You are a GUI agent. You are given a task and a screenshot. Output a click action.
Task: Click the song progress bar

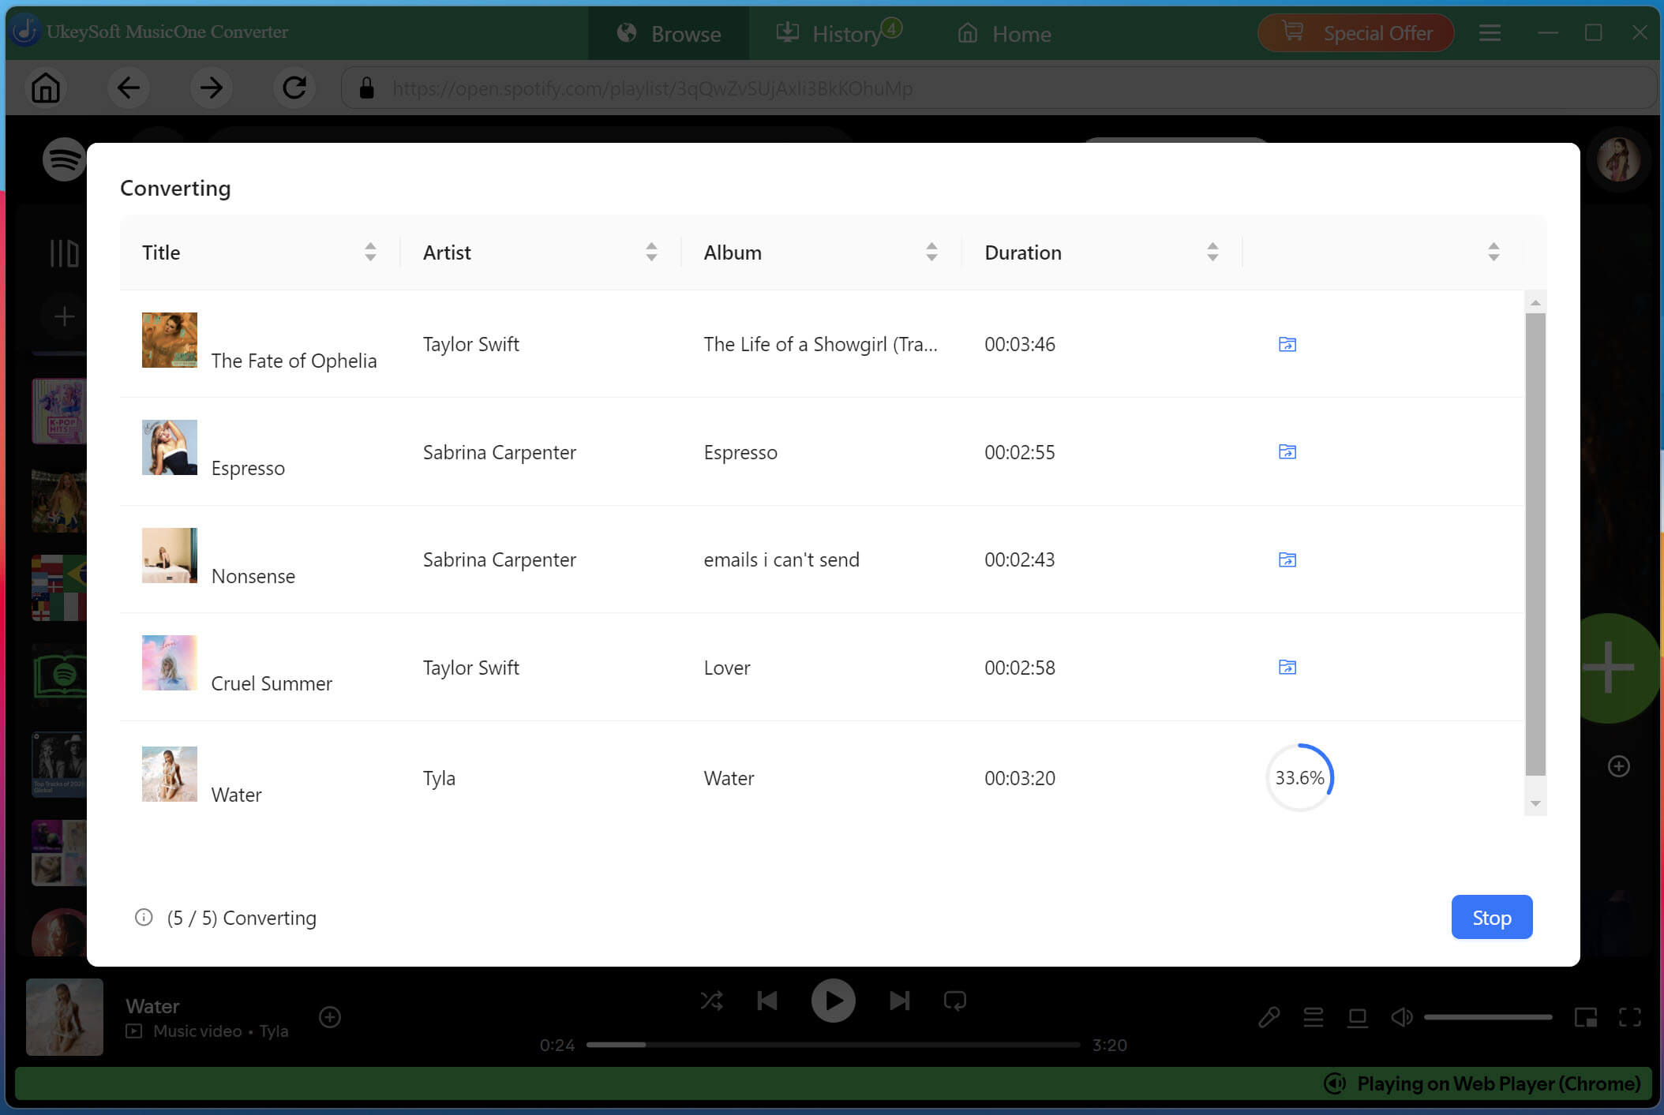coord(833,1045)
